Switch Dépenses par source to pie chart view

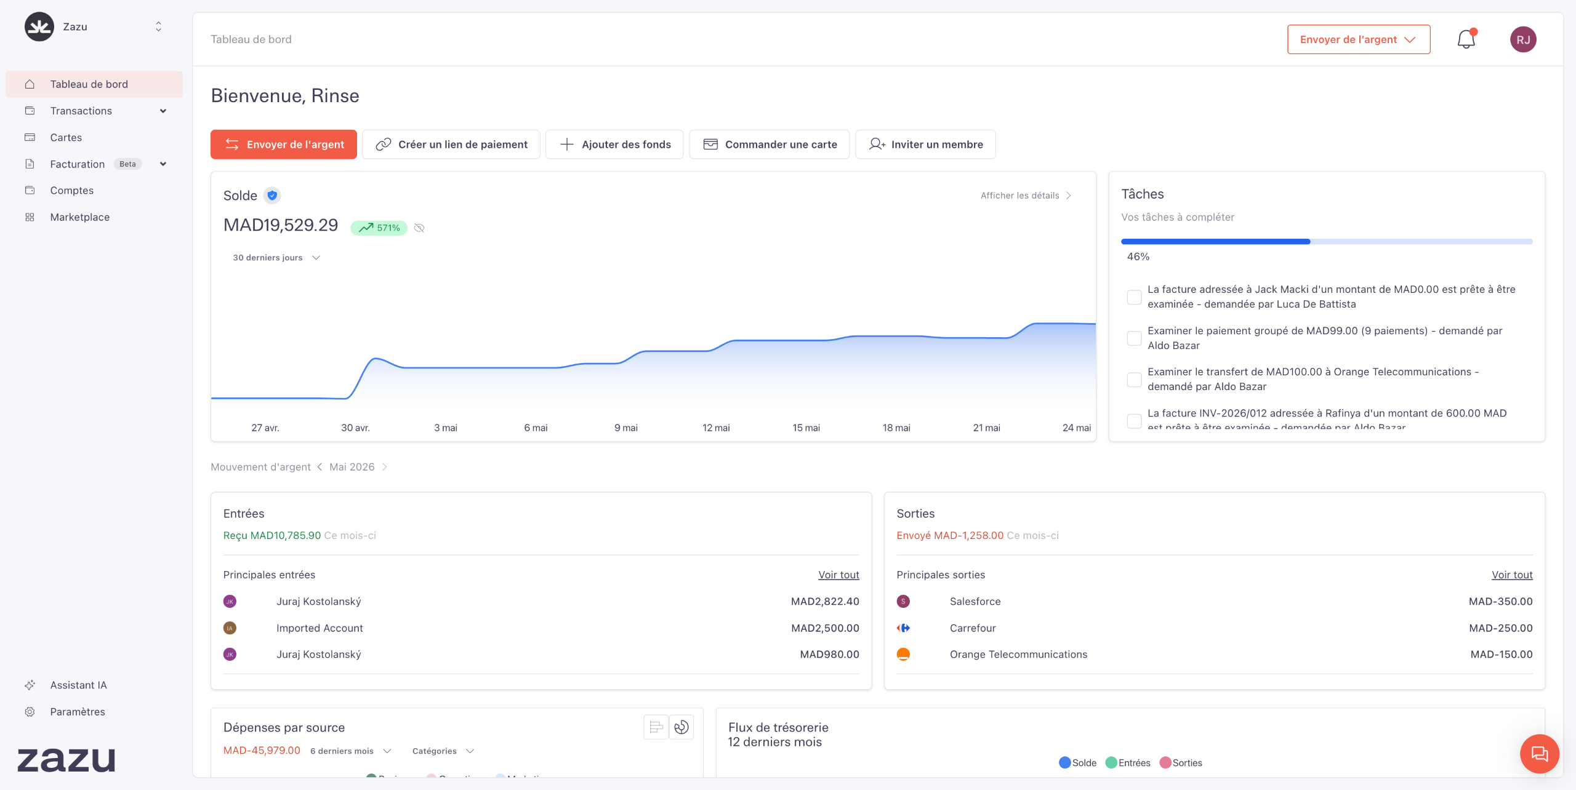[x=681, y=727]
